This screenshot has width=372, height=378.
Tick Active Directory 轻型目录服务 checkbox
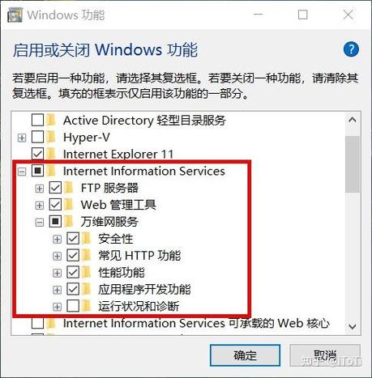tap(37, 121)
